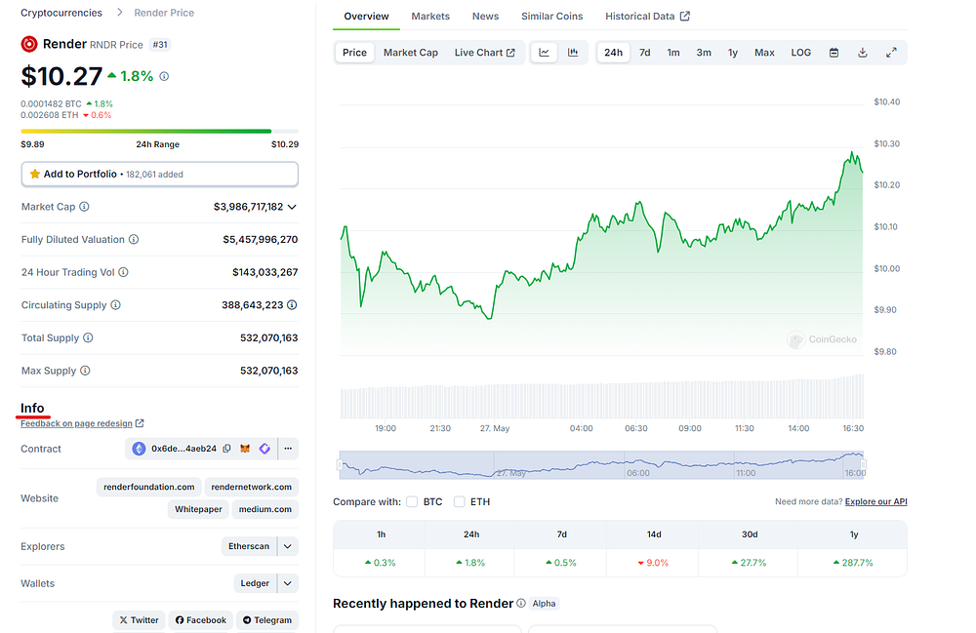Image resolution: width=976 pixels, height=633 pixels.
Task: Click Add to Portfolio button
Action: [x=159, y=175]
